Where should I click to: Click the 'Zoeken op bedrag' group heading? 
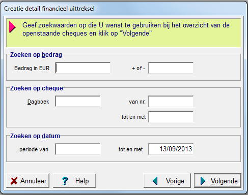[x=36, y=55]
